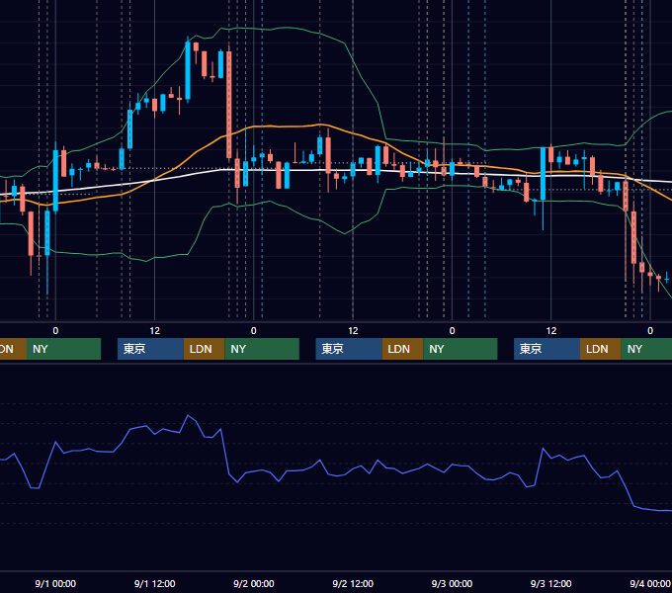
Task: Click the 9/4 00:00 date label
Action: (650, 583)
